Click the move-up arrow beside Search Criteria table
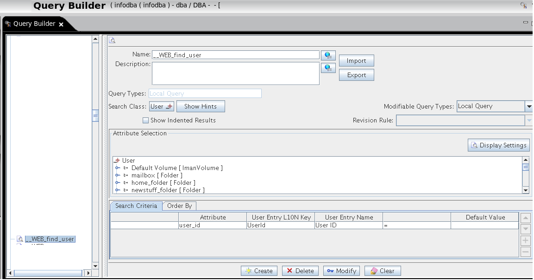Screen dimensions: 534x280 [x=525, y=217]
